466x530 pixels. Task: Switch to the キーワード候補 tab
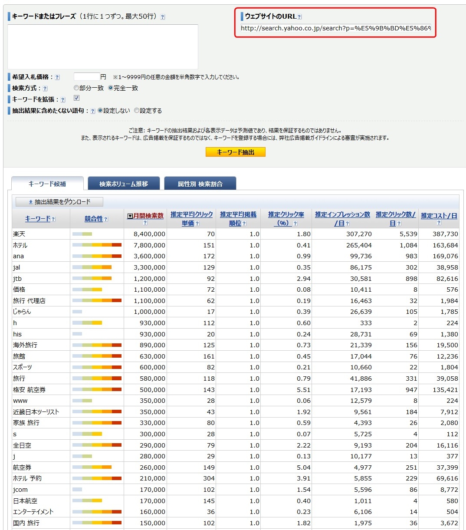(47, 184)
